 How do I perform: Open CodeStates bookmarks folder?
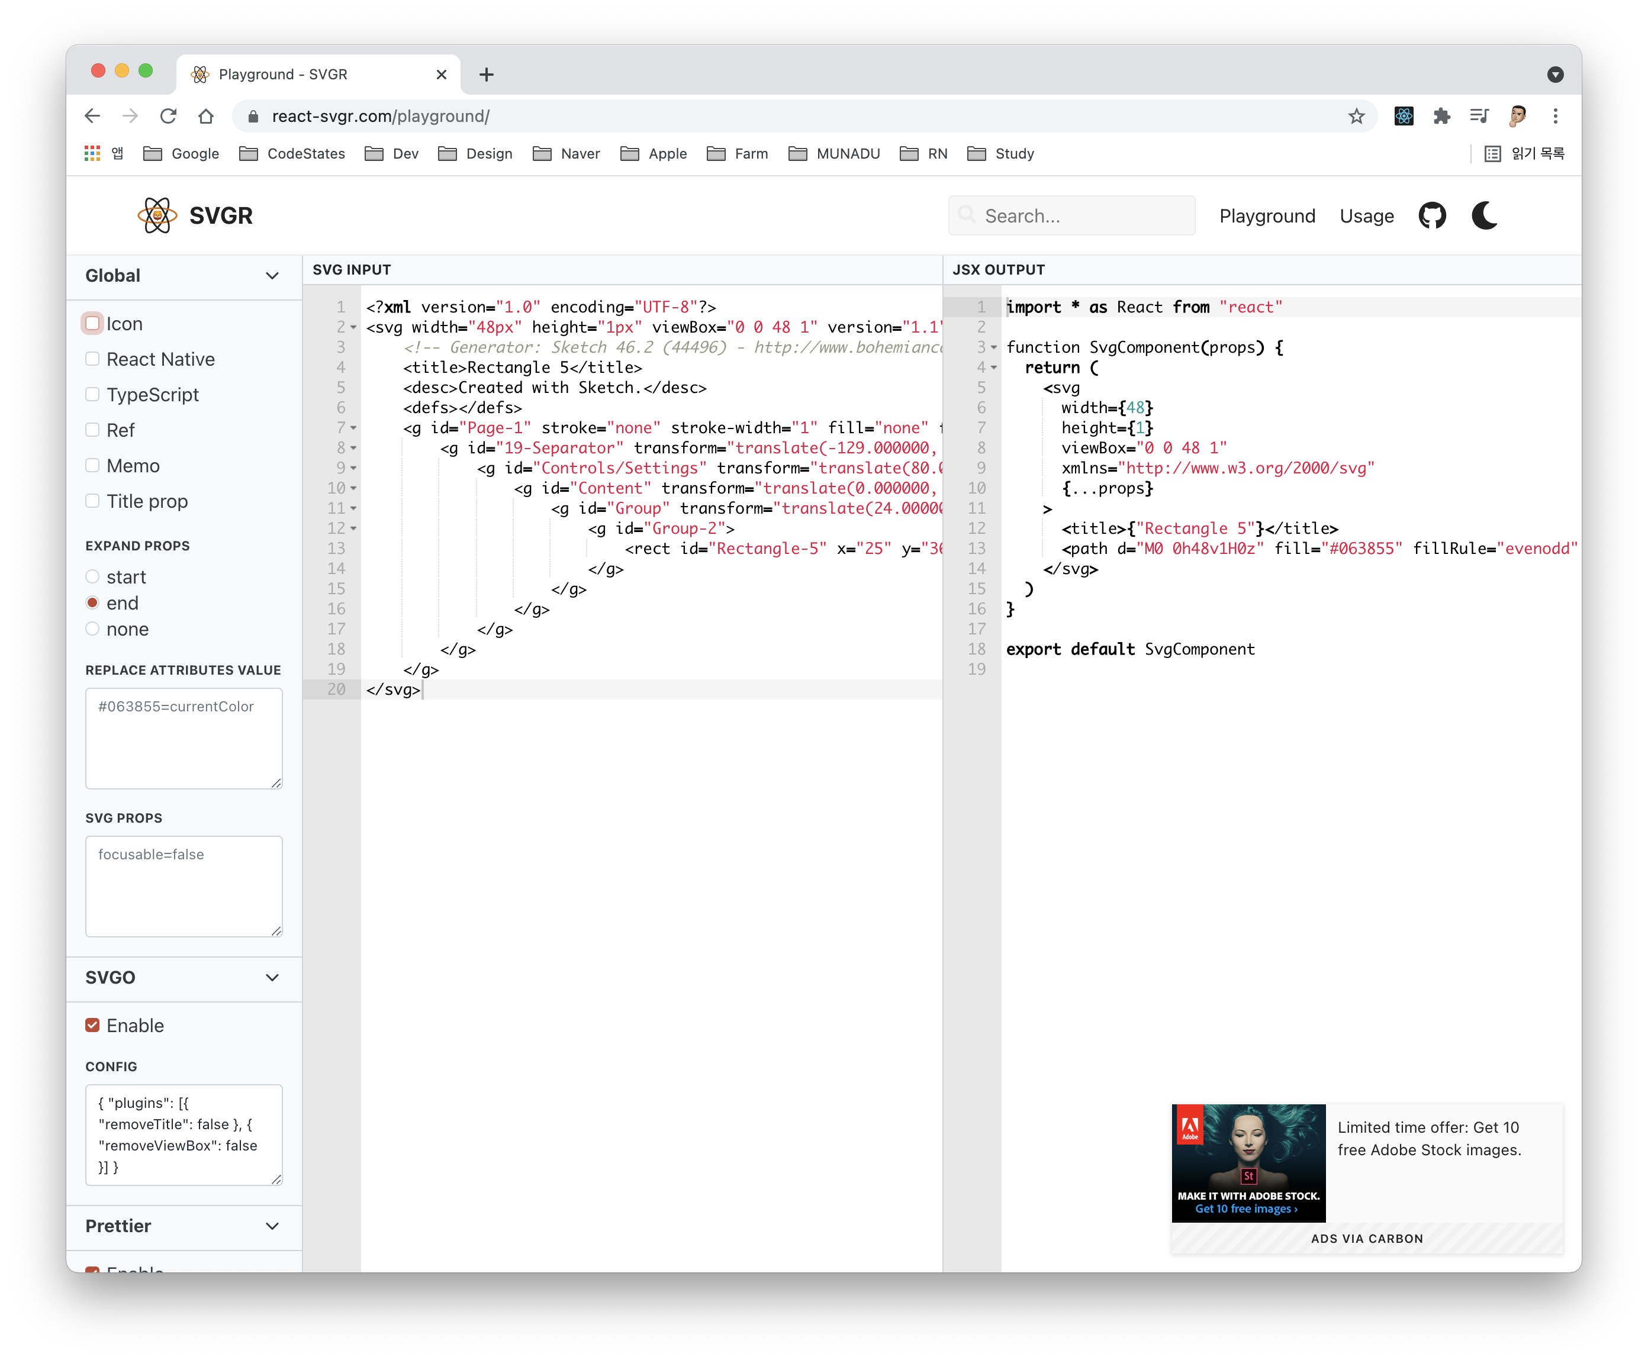(292, 153)
